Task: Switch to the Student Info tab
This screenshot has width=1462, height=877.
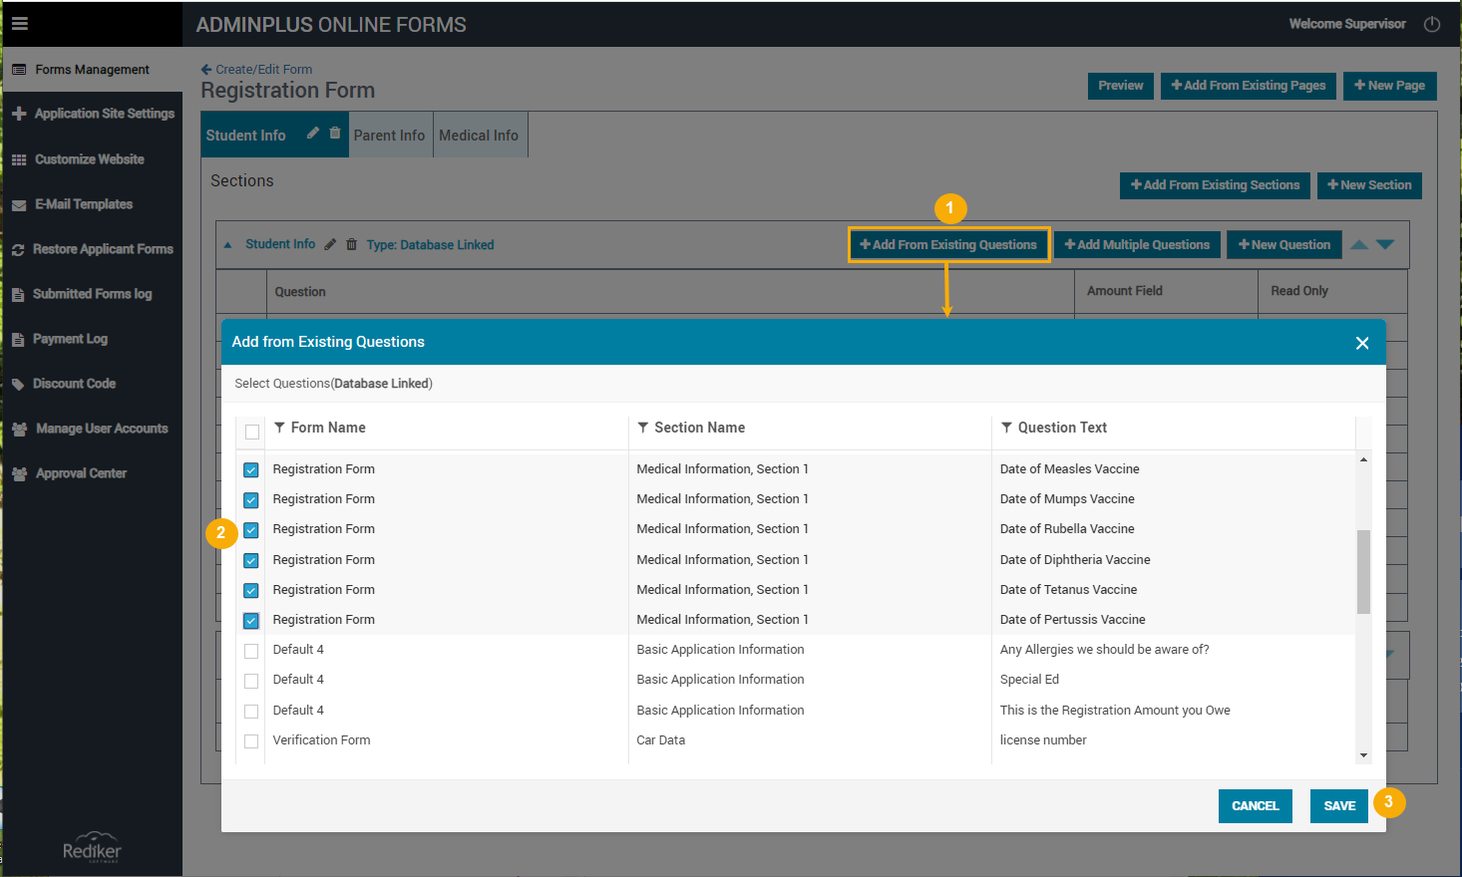Action: coord(245,136)
